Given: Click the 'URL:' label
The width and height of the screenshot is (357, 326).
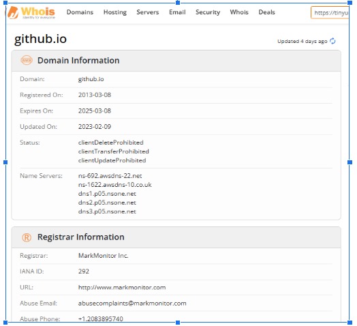Looking at the screenshot, I should tap(27, 287).
